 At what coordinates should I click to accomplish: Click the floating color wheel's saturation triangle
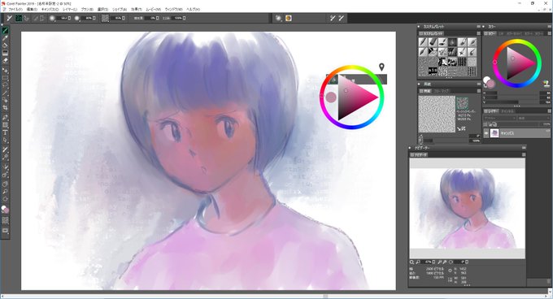click(355, 97)
